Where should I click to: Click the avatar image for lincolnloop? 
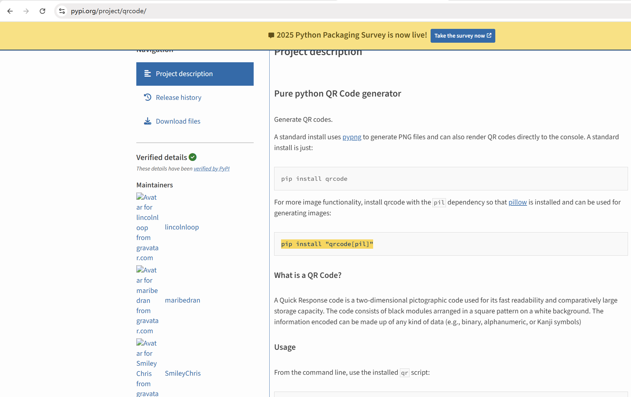click(147, 227)
